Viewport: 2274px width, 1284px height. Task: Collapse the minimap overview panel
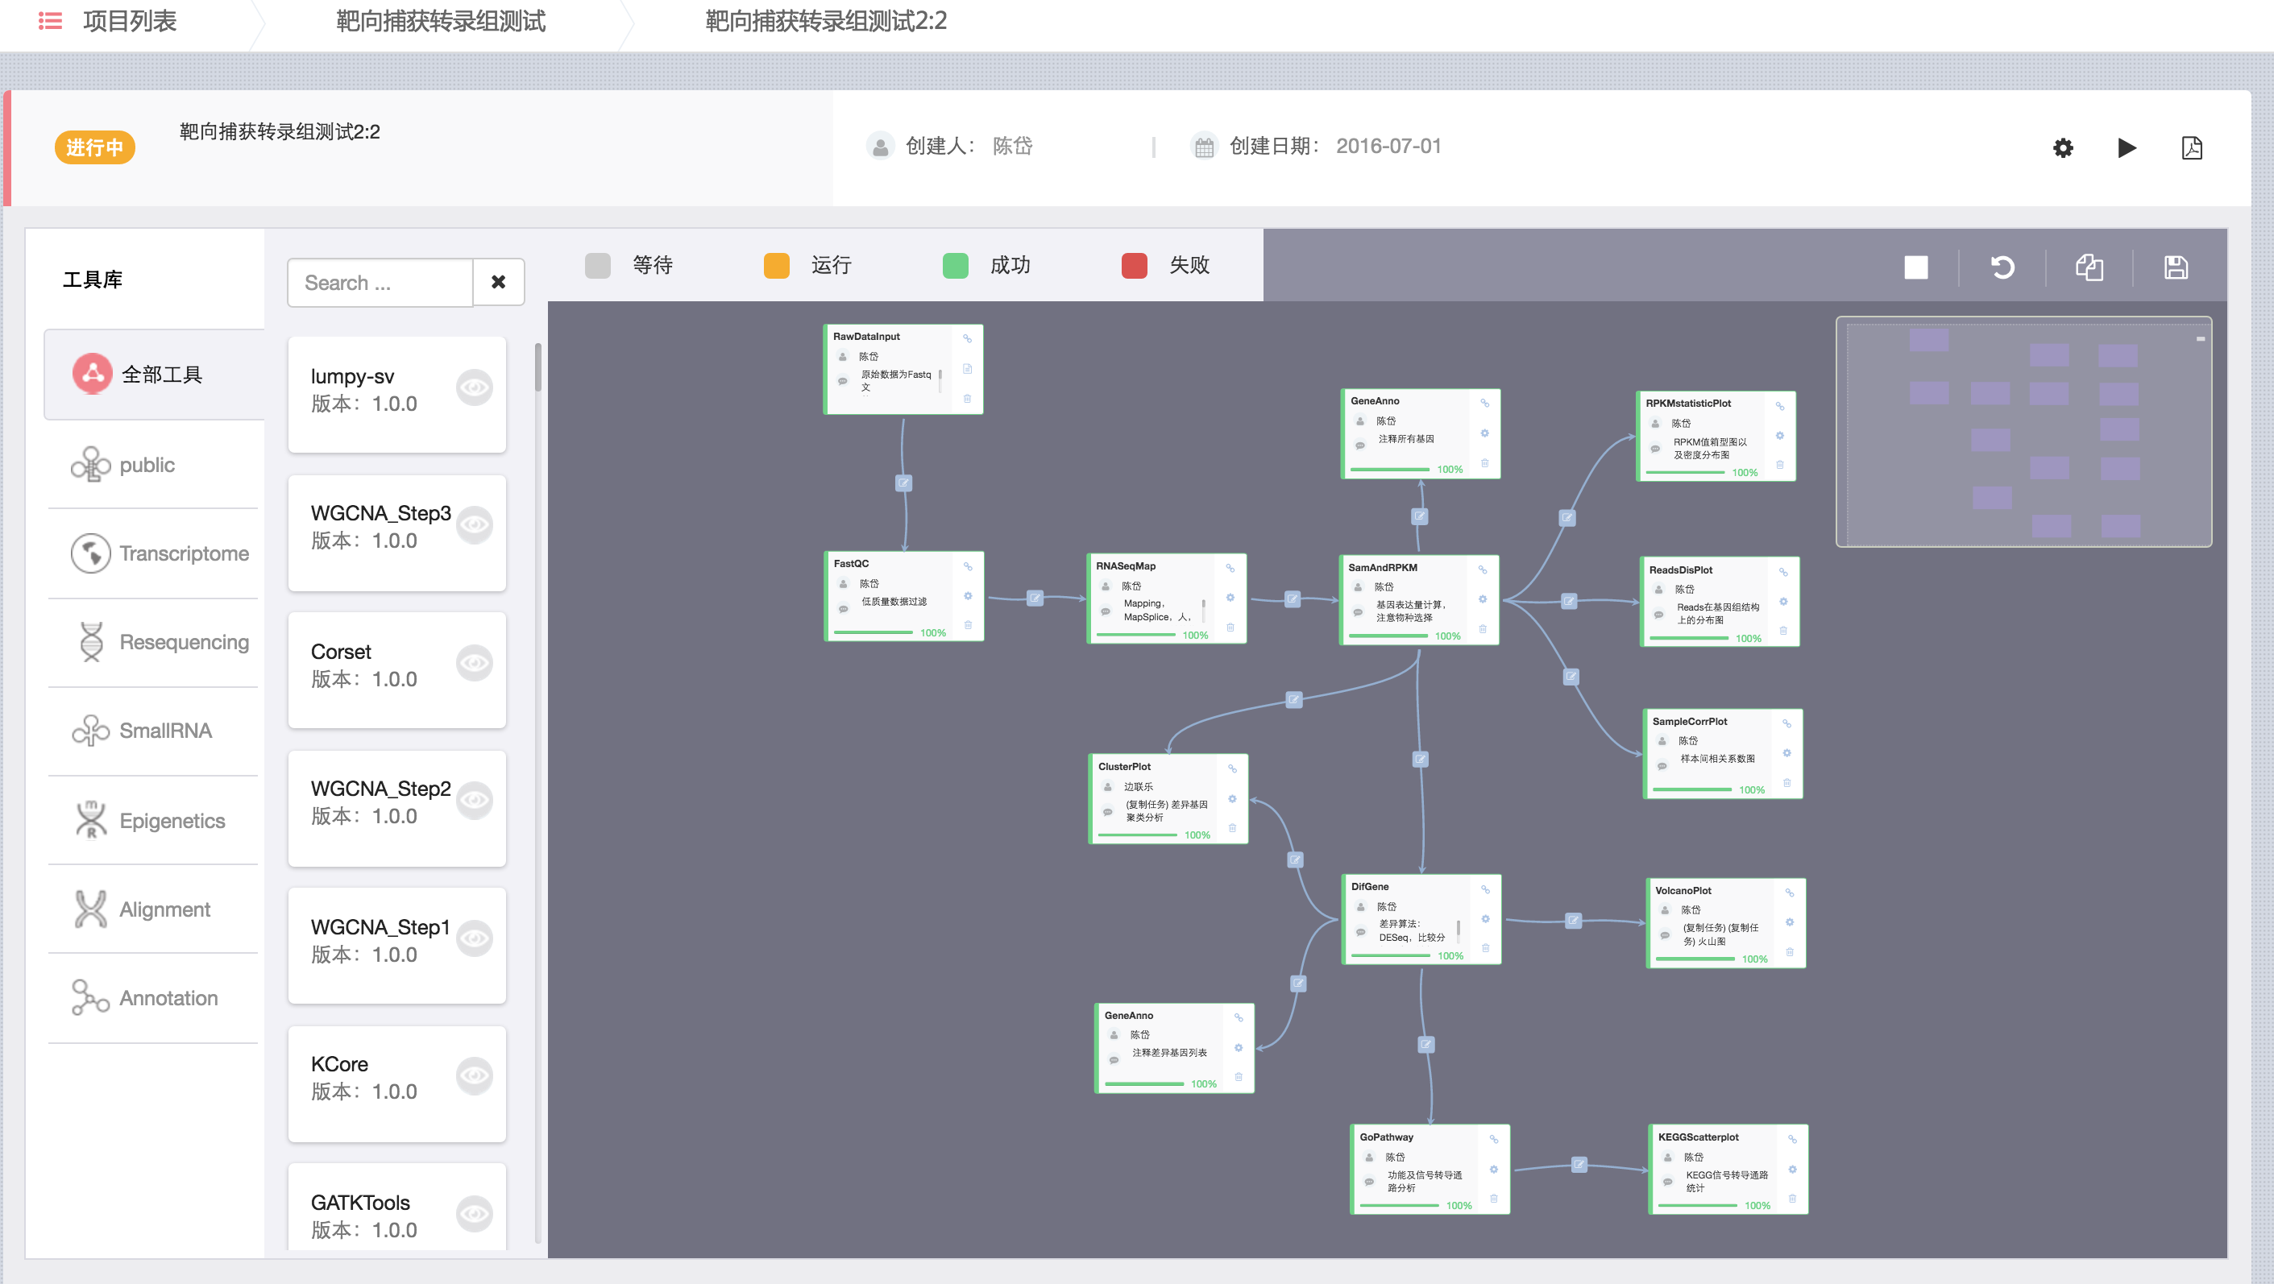(2200, 338)
